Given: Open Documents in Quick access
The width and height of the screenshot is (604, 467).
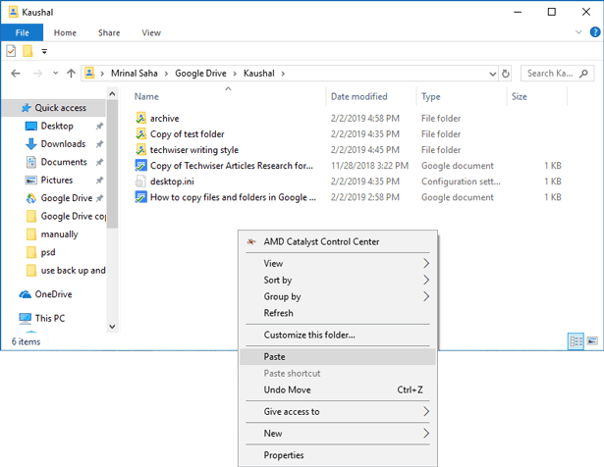Looking at the screenshot, I should coord(64,162).
